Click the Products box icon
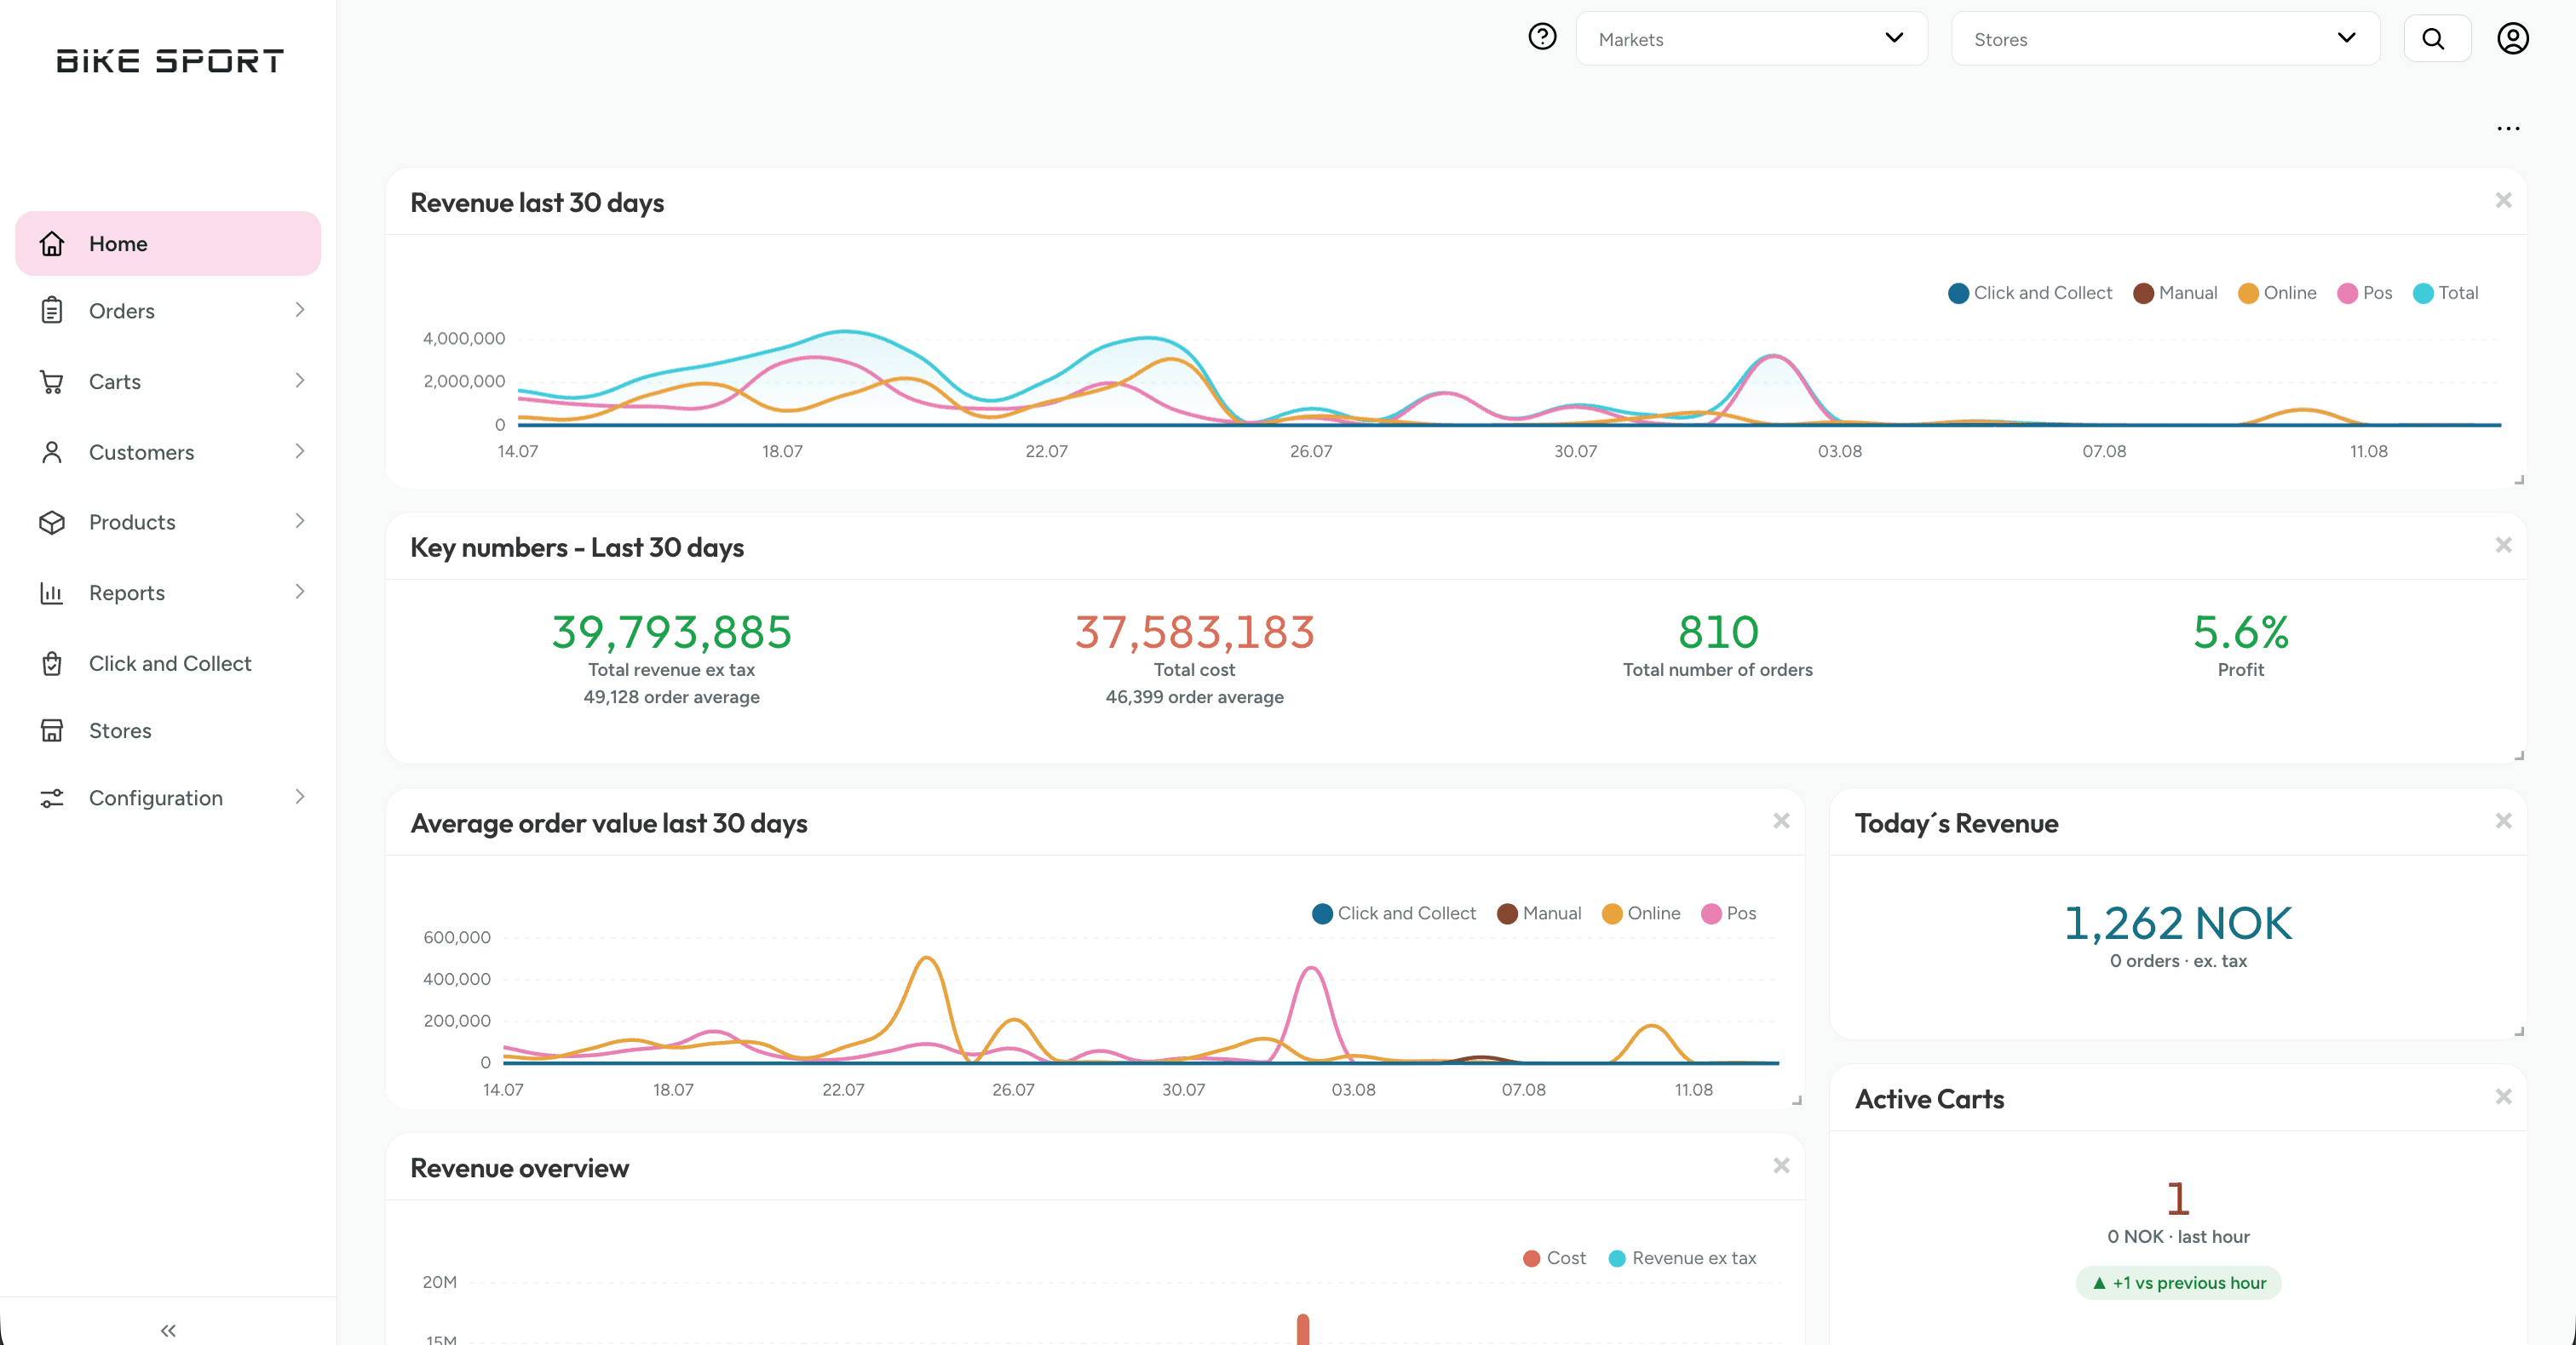This screenshot has width=2576, height=1345. (x=52, y=523)
